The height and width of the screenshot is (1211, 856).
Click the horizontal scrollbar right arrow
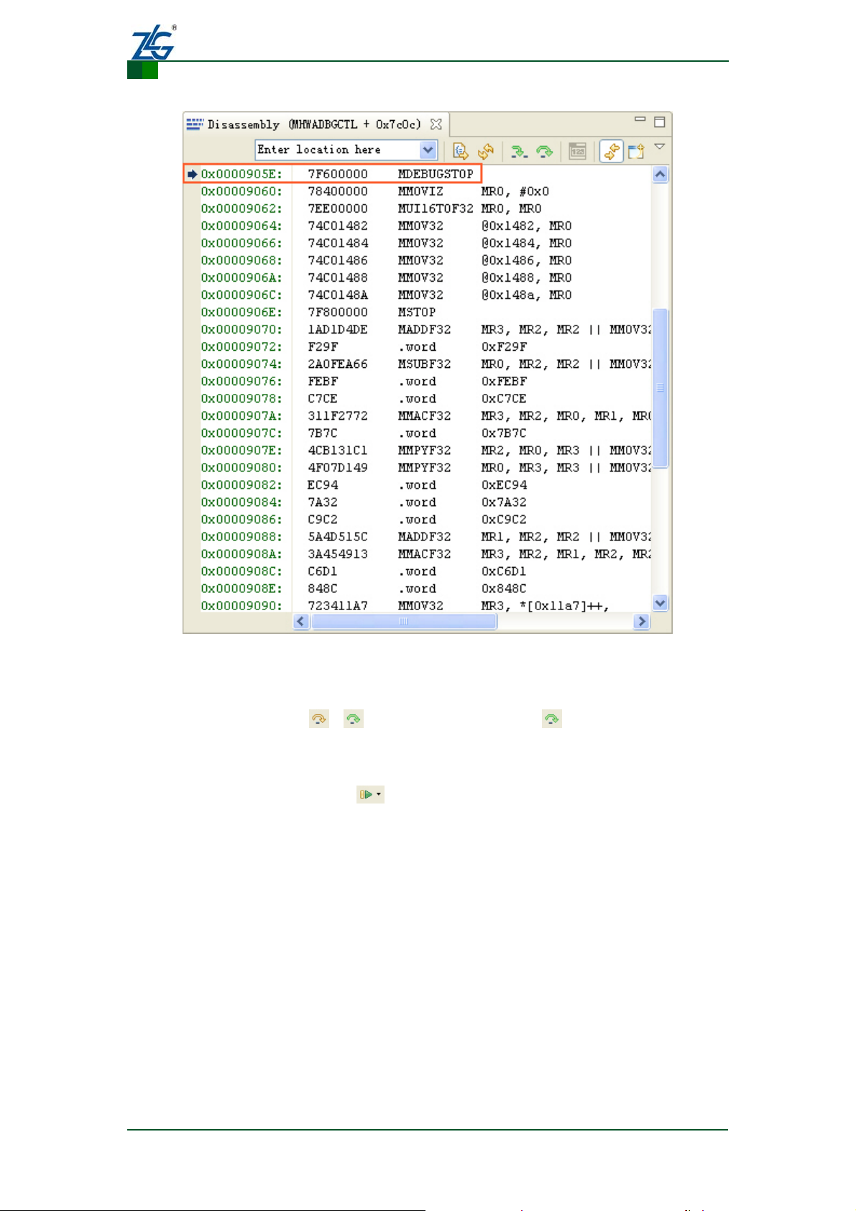click(x=642, y=622)
